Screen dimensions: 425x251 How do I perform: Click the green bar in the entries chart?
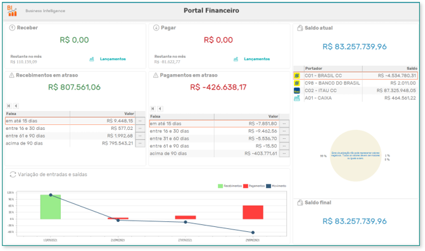[x=51, y=207]
